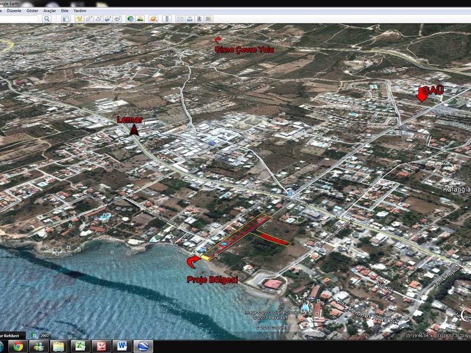This screenshot has width=471, height=353.
Task: Open the Göster menu
Action: pos(32,11)
